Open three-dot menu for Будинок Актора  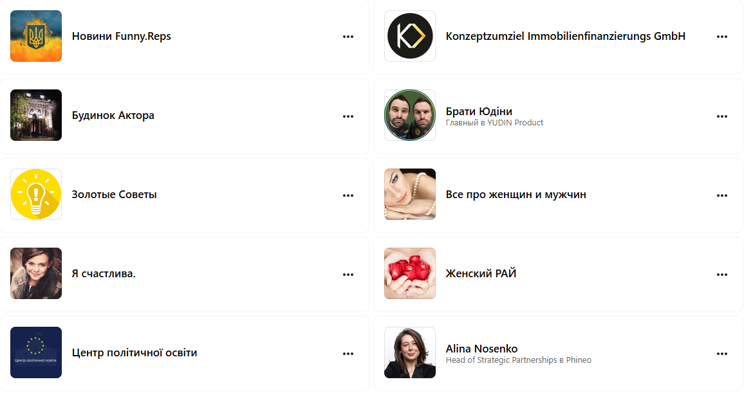(x=348, y=116)
